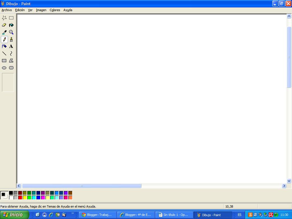Pick the cyan color swatch
Viewport: 292px width, 219px height.
tap(34, 197)
